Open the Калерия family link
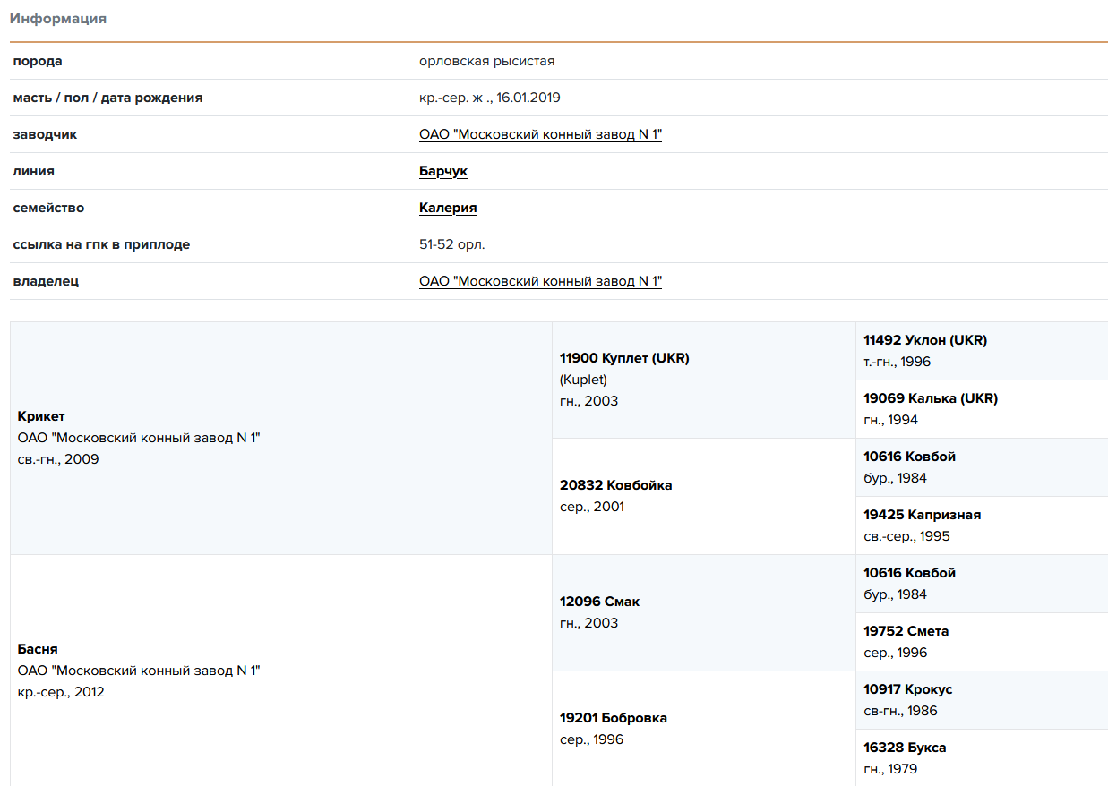This screenshot has width=1108, height=786. [447, 208]
